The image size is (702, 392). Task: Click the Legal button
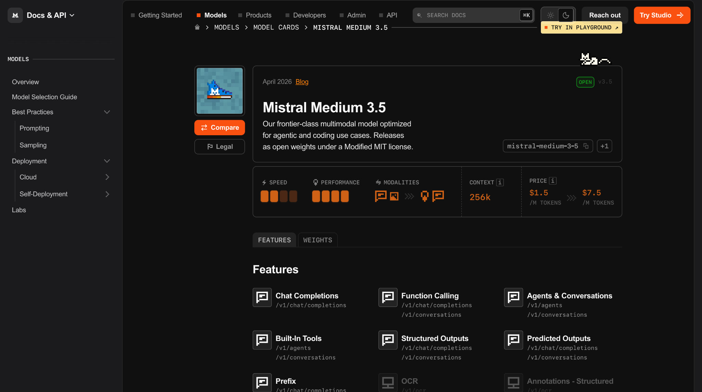pyautogui.click(x=220, y=147)
